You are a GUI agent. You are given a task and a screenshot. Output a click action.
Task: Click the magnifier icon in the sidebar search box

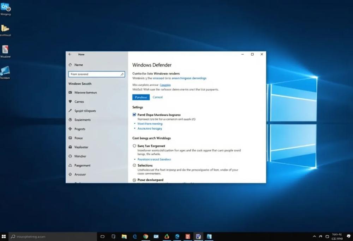[x=122, y=74]
